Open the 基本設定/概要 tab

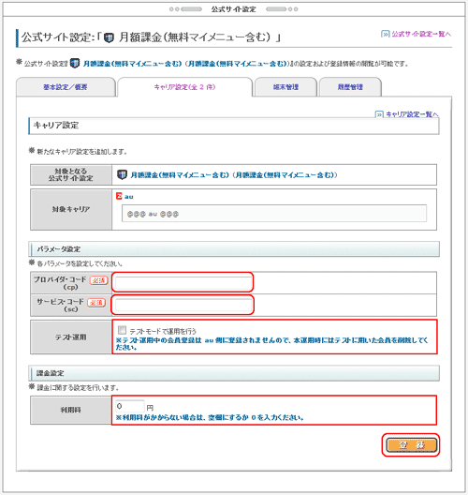coord(66,87)
